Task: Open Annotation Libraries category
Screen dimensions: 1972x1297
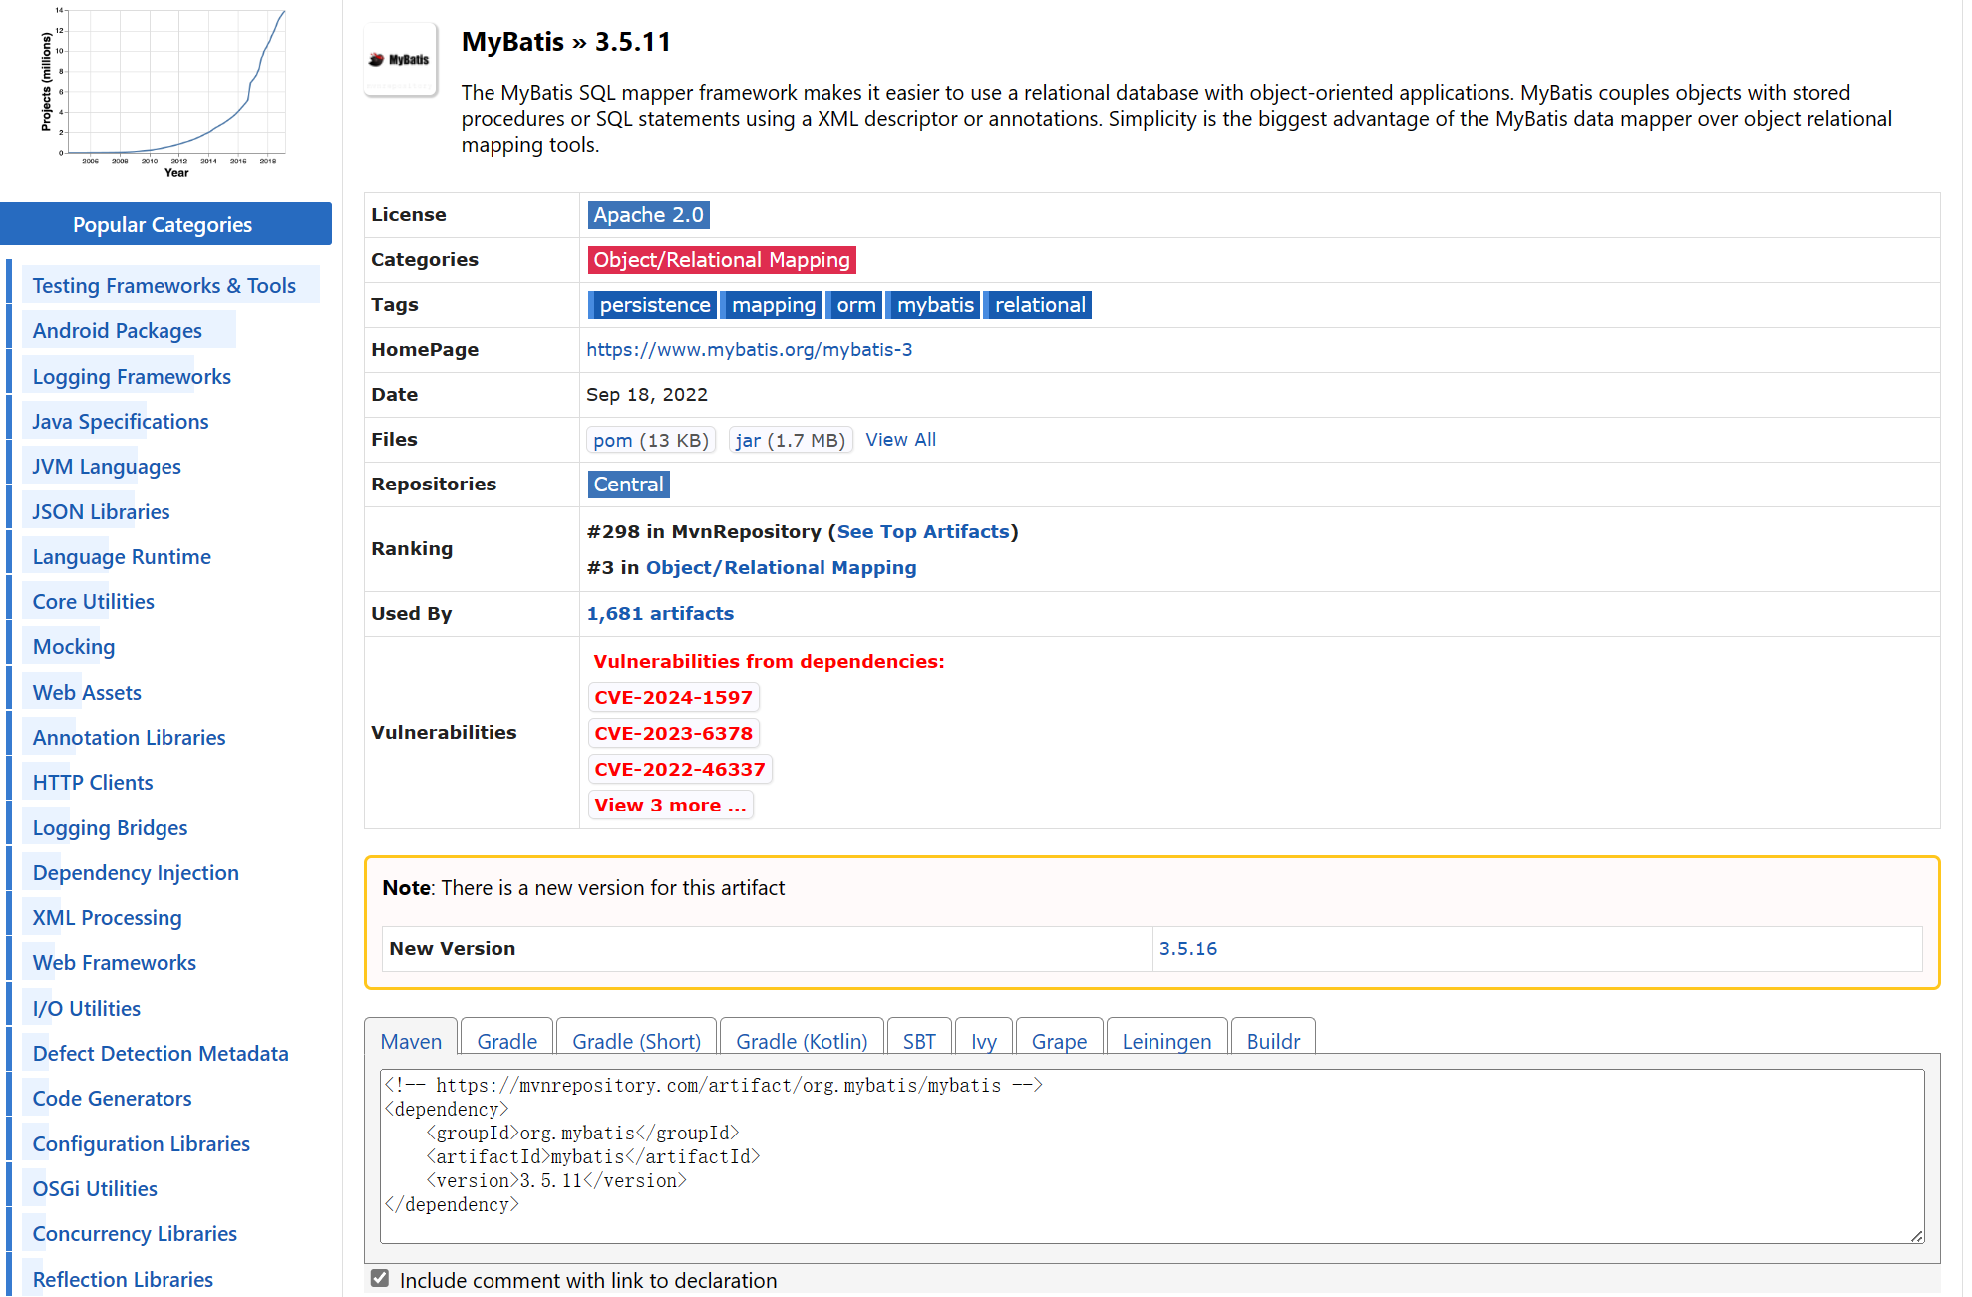Action: 129,738
